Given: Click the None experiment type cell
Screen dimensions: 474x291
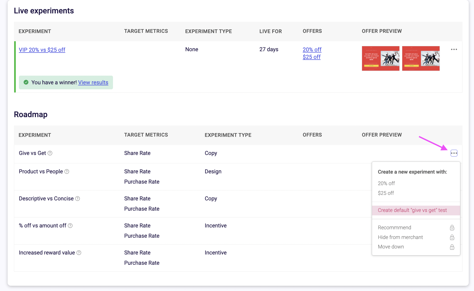Looking at the screenshot, I should [192, 49].
